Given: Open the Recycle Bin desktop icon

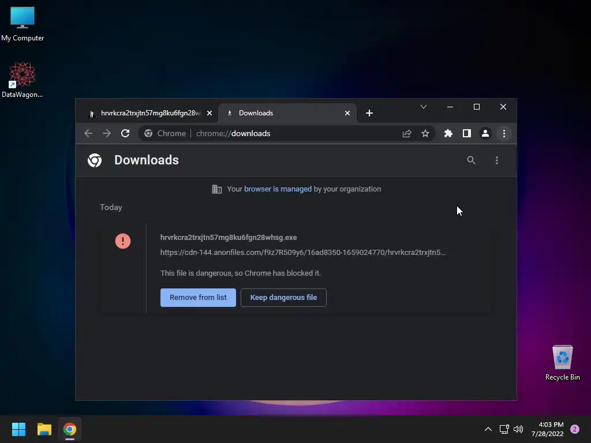Looking at the screenshot, I should [x=562, y=363].
